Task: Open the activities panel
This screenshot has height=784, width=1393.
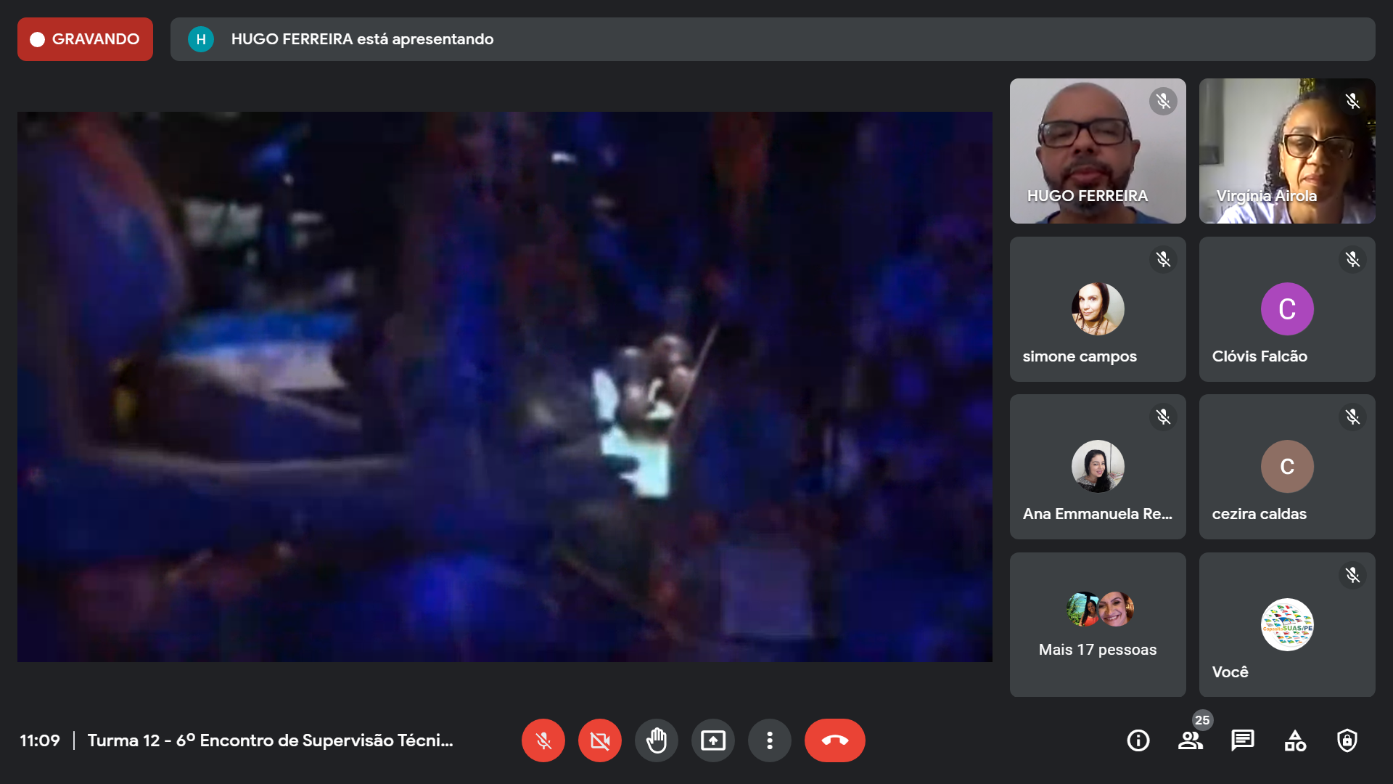Action: (x=1294, y=740)
